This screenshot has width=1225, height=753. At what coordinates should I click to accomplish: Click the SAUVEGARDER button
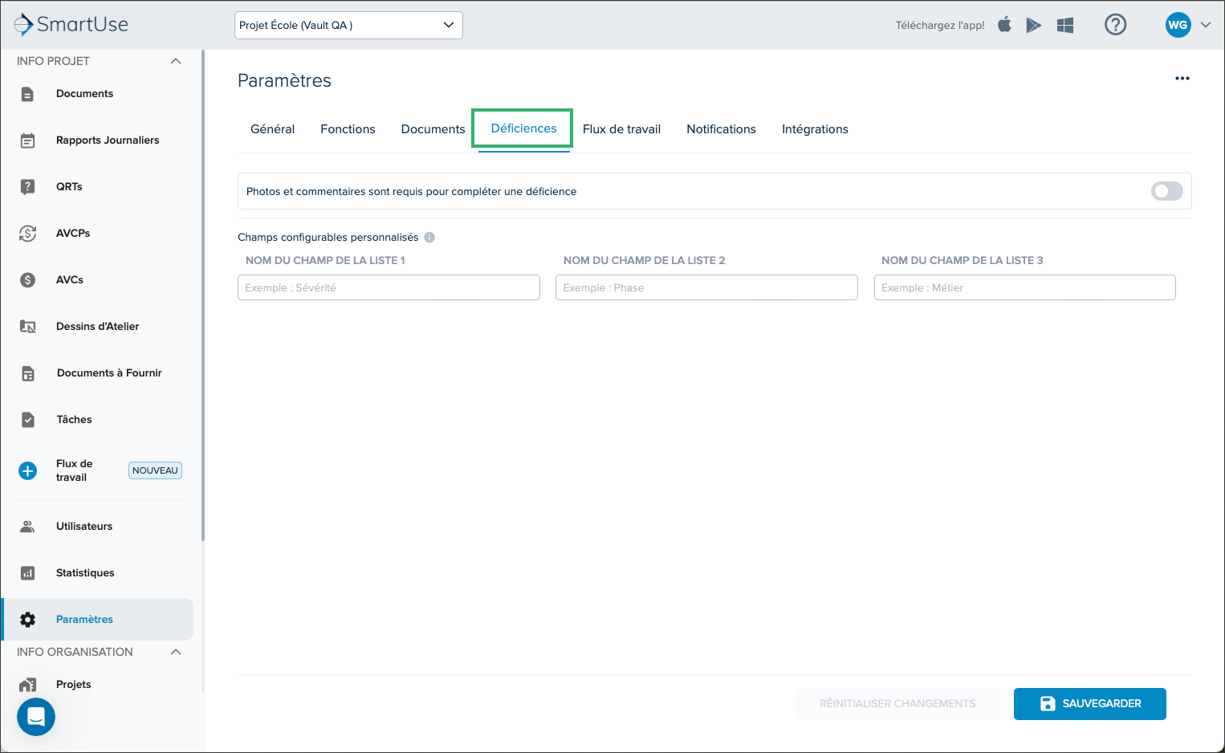pos(1089,704)
